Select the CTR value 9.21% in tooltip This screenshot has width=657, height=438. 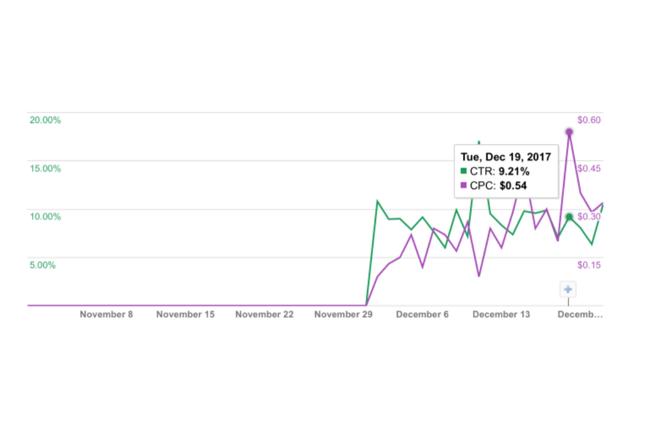pos(514,171)
